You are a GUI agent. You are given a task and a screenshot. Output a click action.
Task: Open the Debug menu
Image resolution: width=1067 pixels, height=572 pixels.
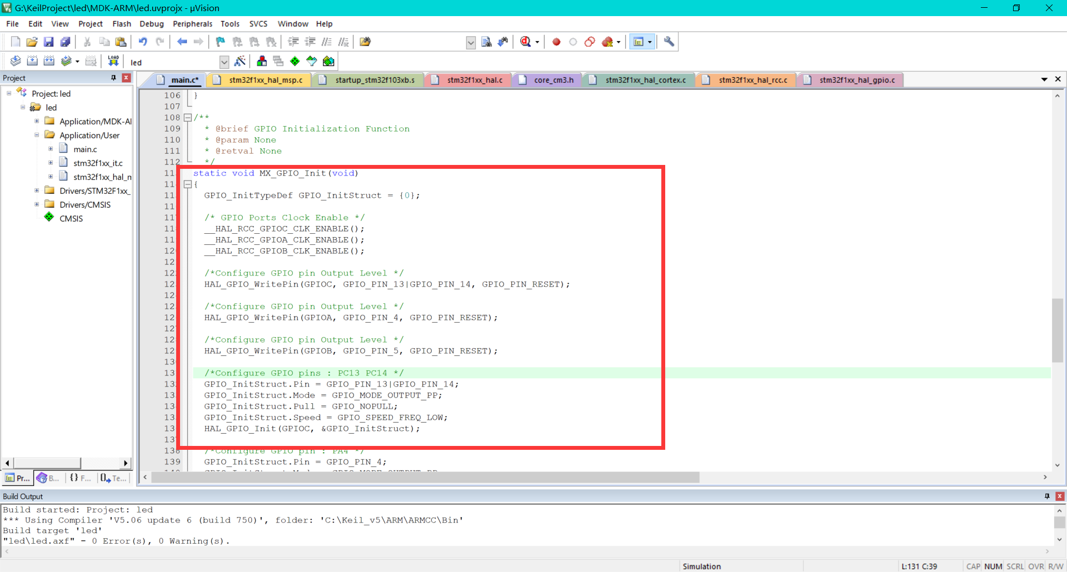pyautogui.click(x=152, y=24)
